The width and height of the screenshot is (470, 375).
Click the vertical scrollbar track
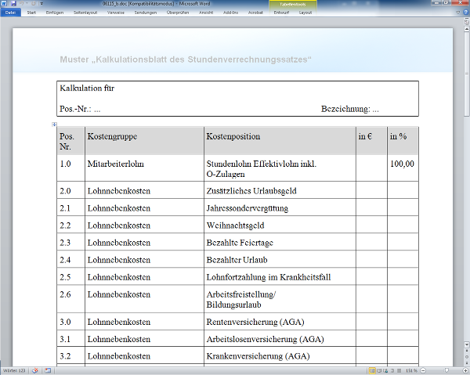pos(465,196)
